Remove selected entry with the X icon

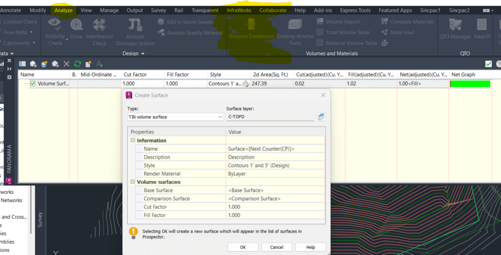click(x=67, y=64)
